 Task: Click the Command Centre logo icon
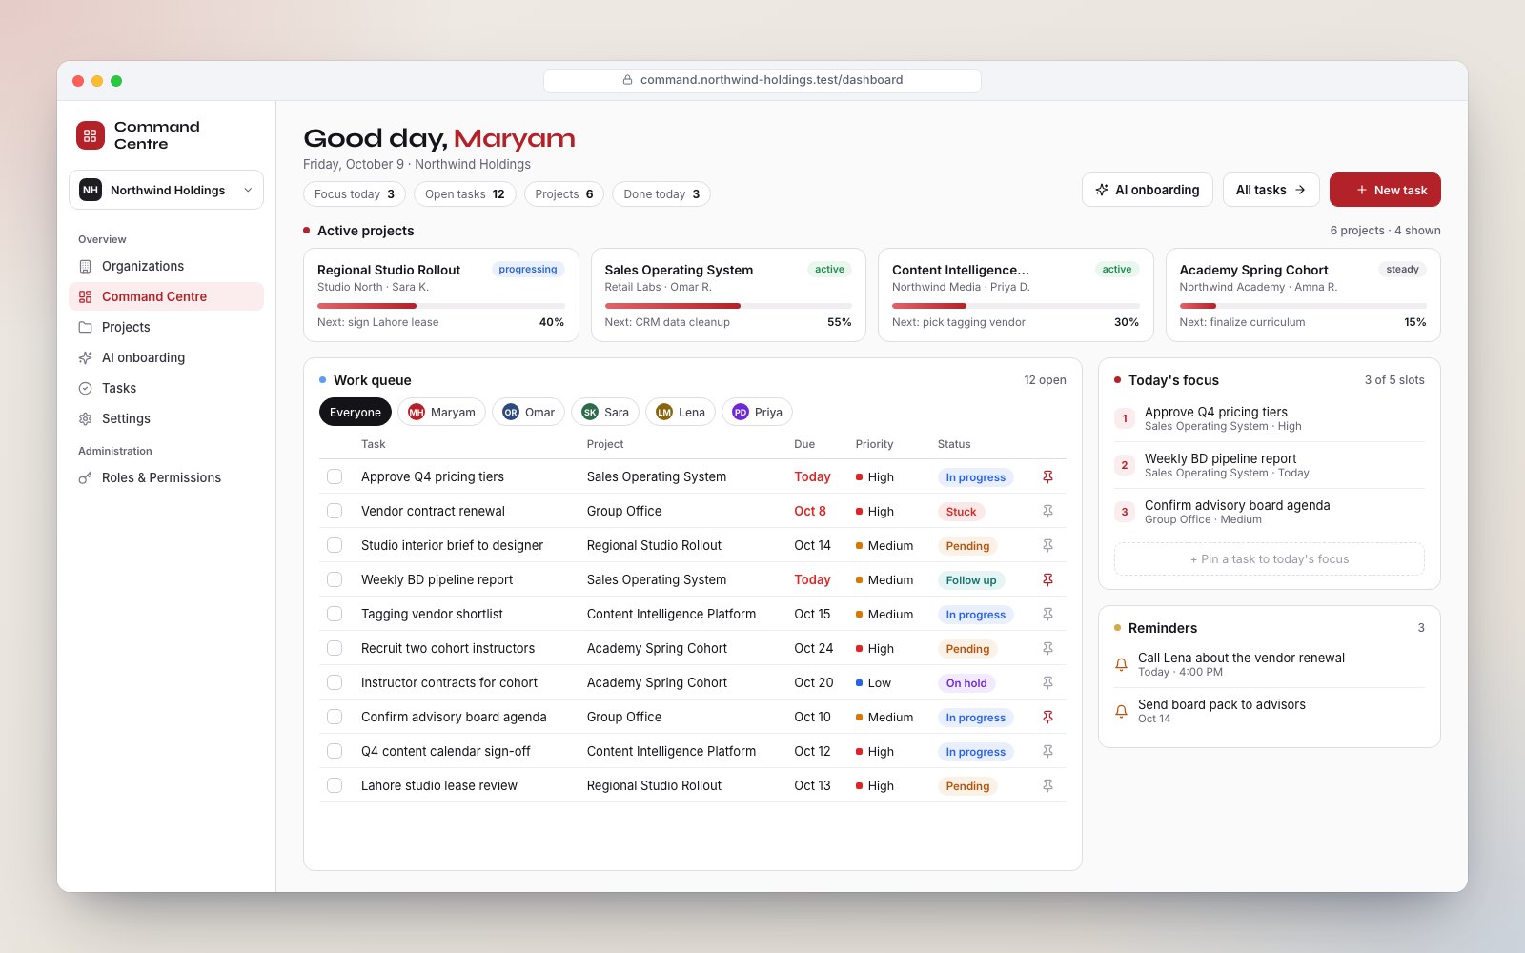click(91, 135)
